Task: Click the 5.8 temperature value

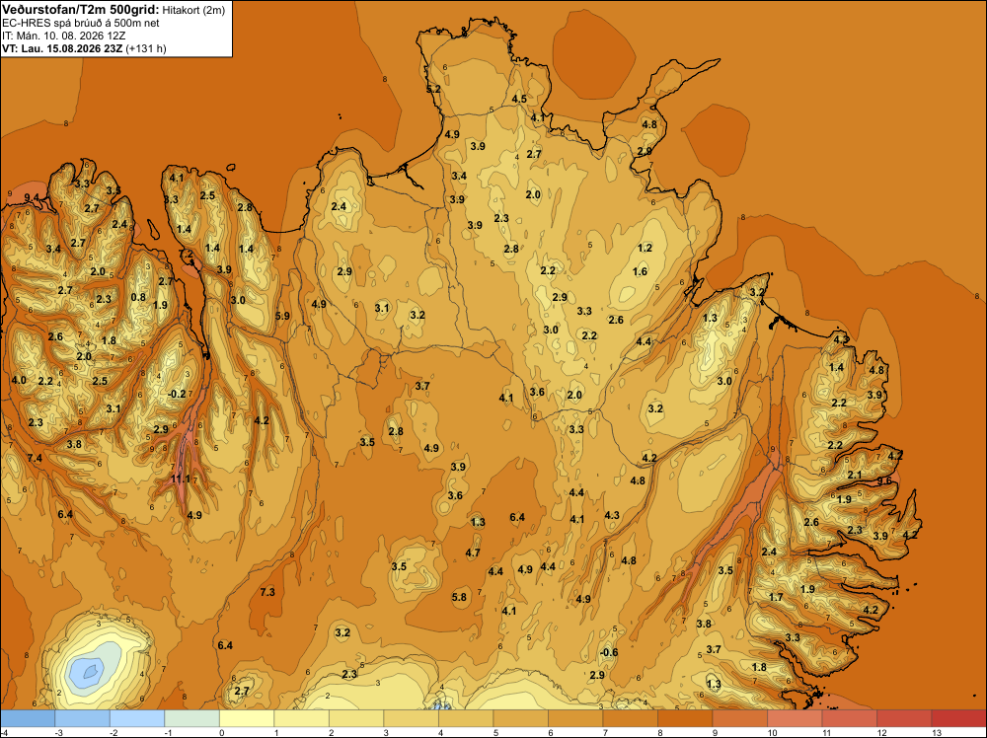Action: [460, 597]
